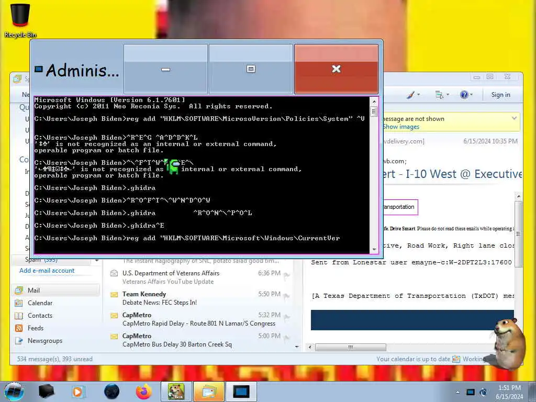Click the ransportation boxed link in the email
The height and width of the screenshot is (402, 536).
click(400, 207)
